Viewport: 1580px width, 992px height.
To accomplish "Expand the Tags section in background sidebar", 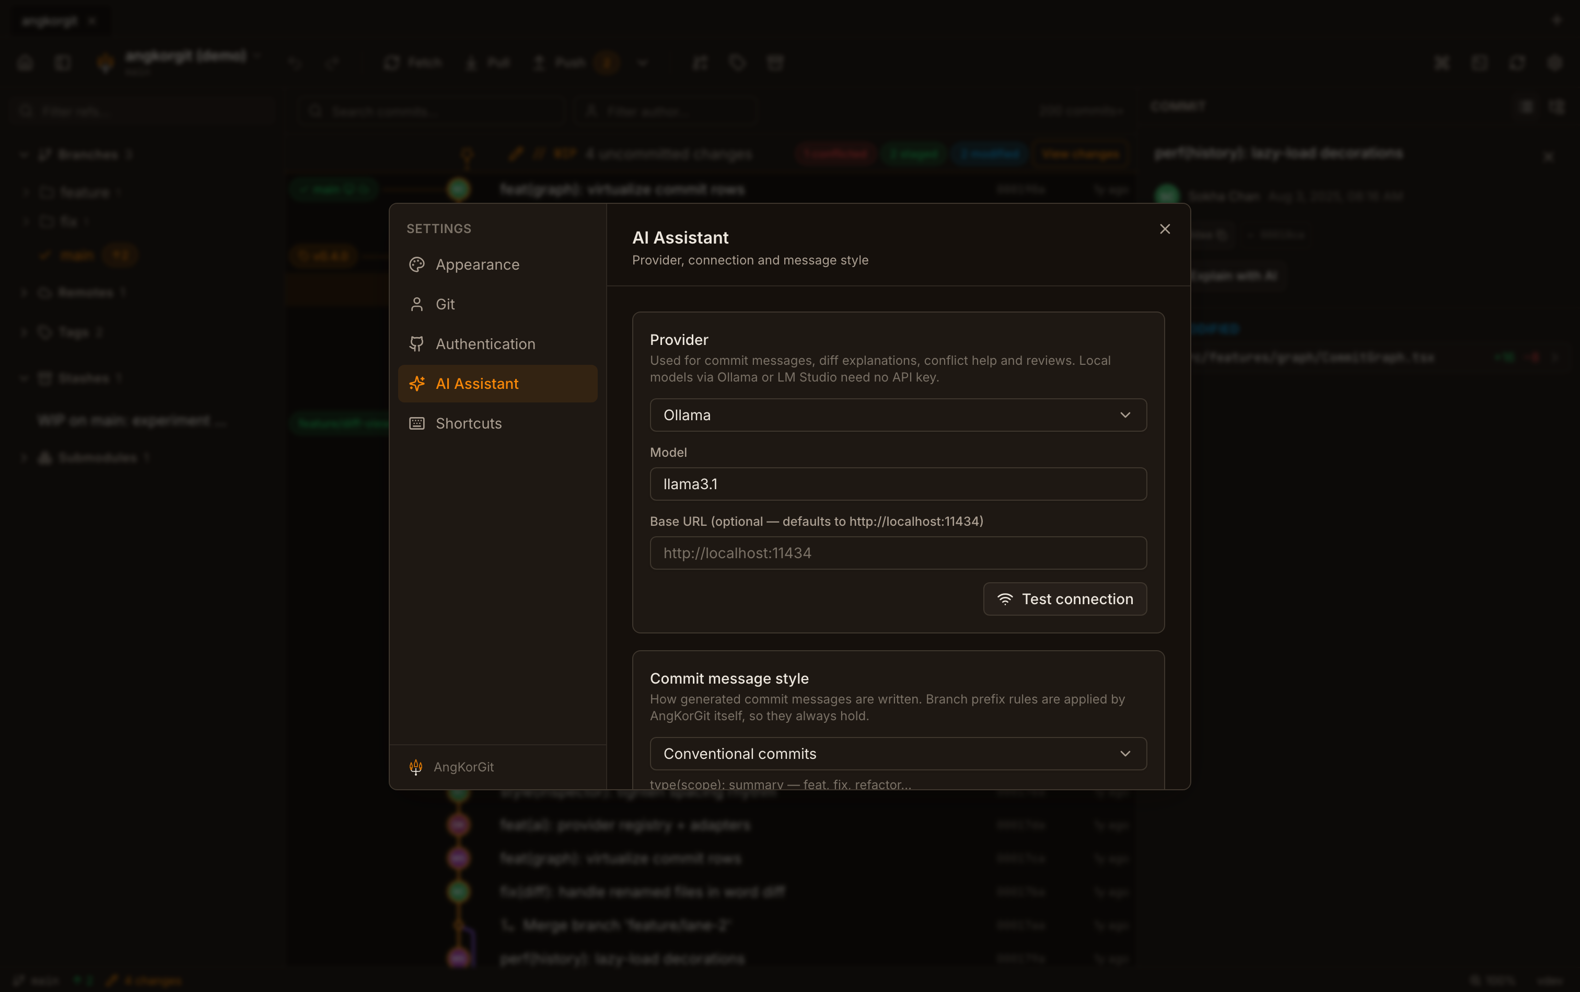I will coord(24,332).
